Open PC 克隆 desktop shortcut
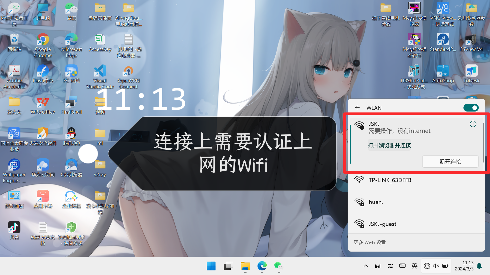Screen dimensions: 490x275 (71, 74)
